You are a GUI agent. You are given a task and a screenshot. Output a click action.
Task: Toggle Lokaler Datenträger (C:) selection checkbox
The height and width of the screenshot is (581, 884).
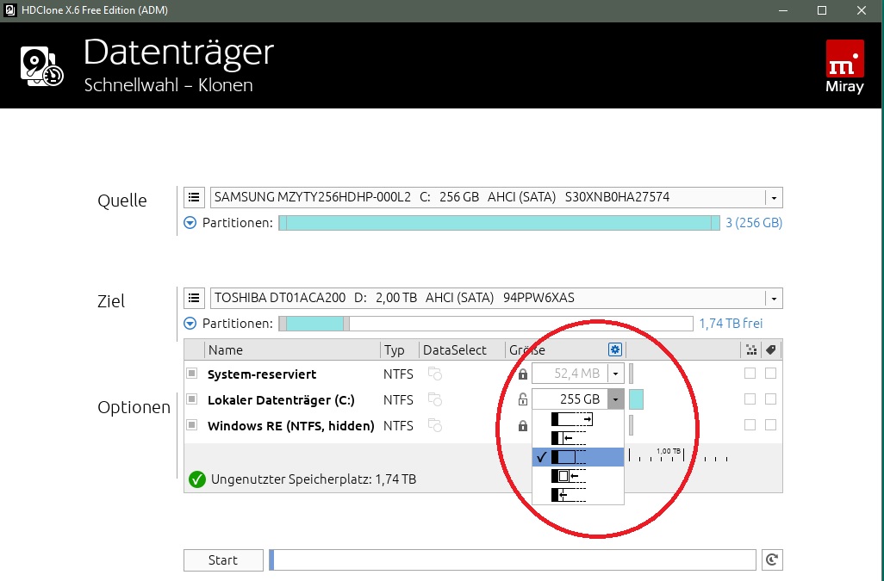click(191, 399)
